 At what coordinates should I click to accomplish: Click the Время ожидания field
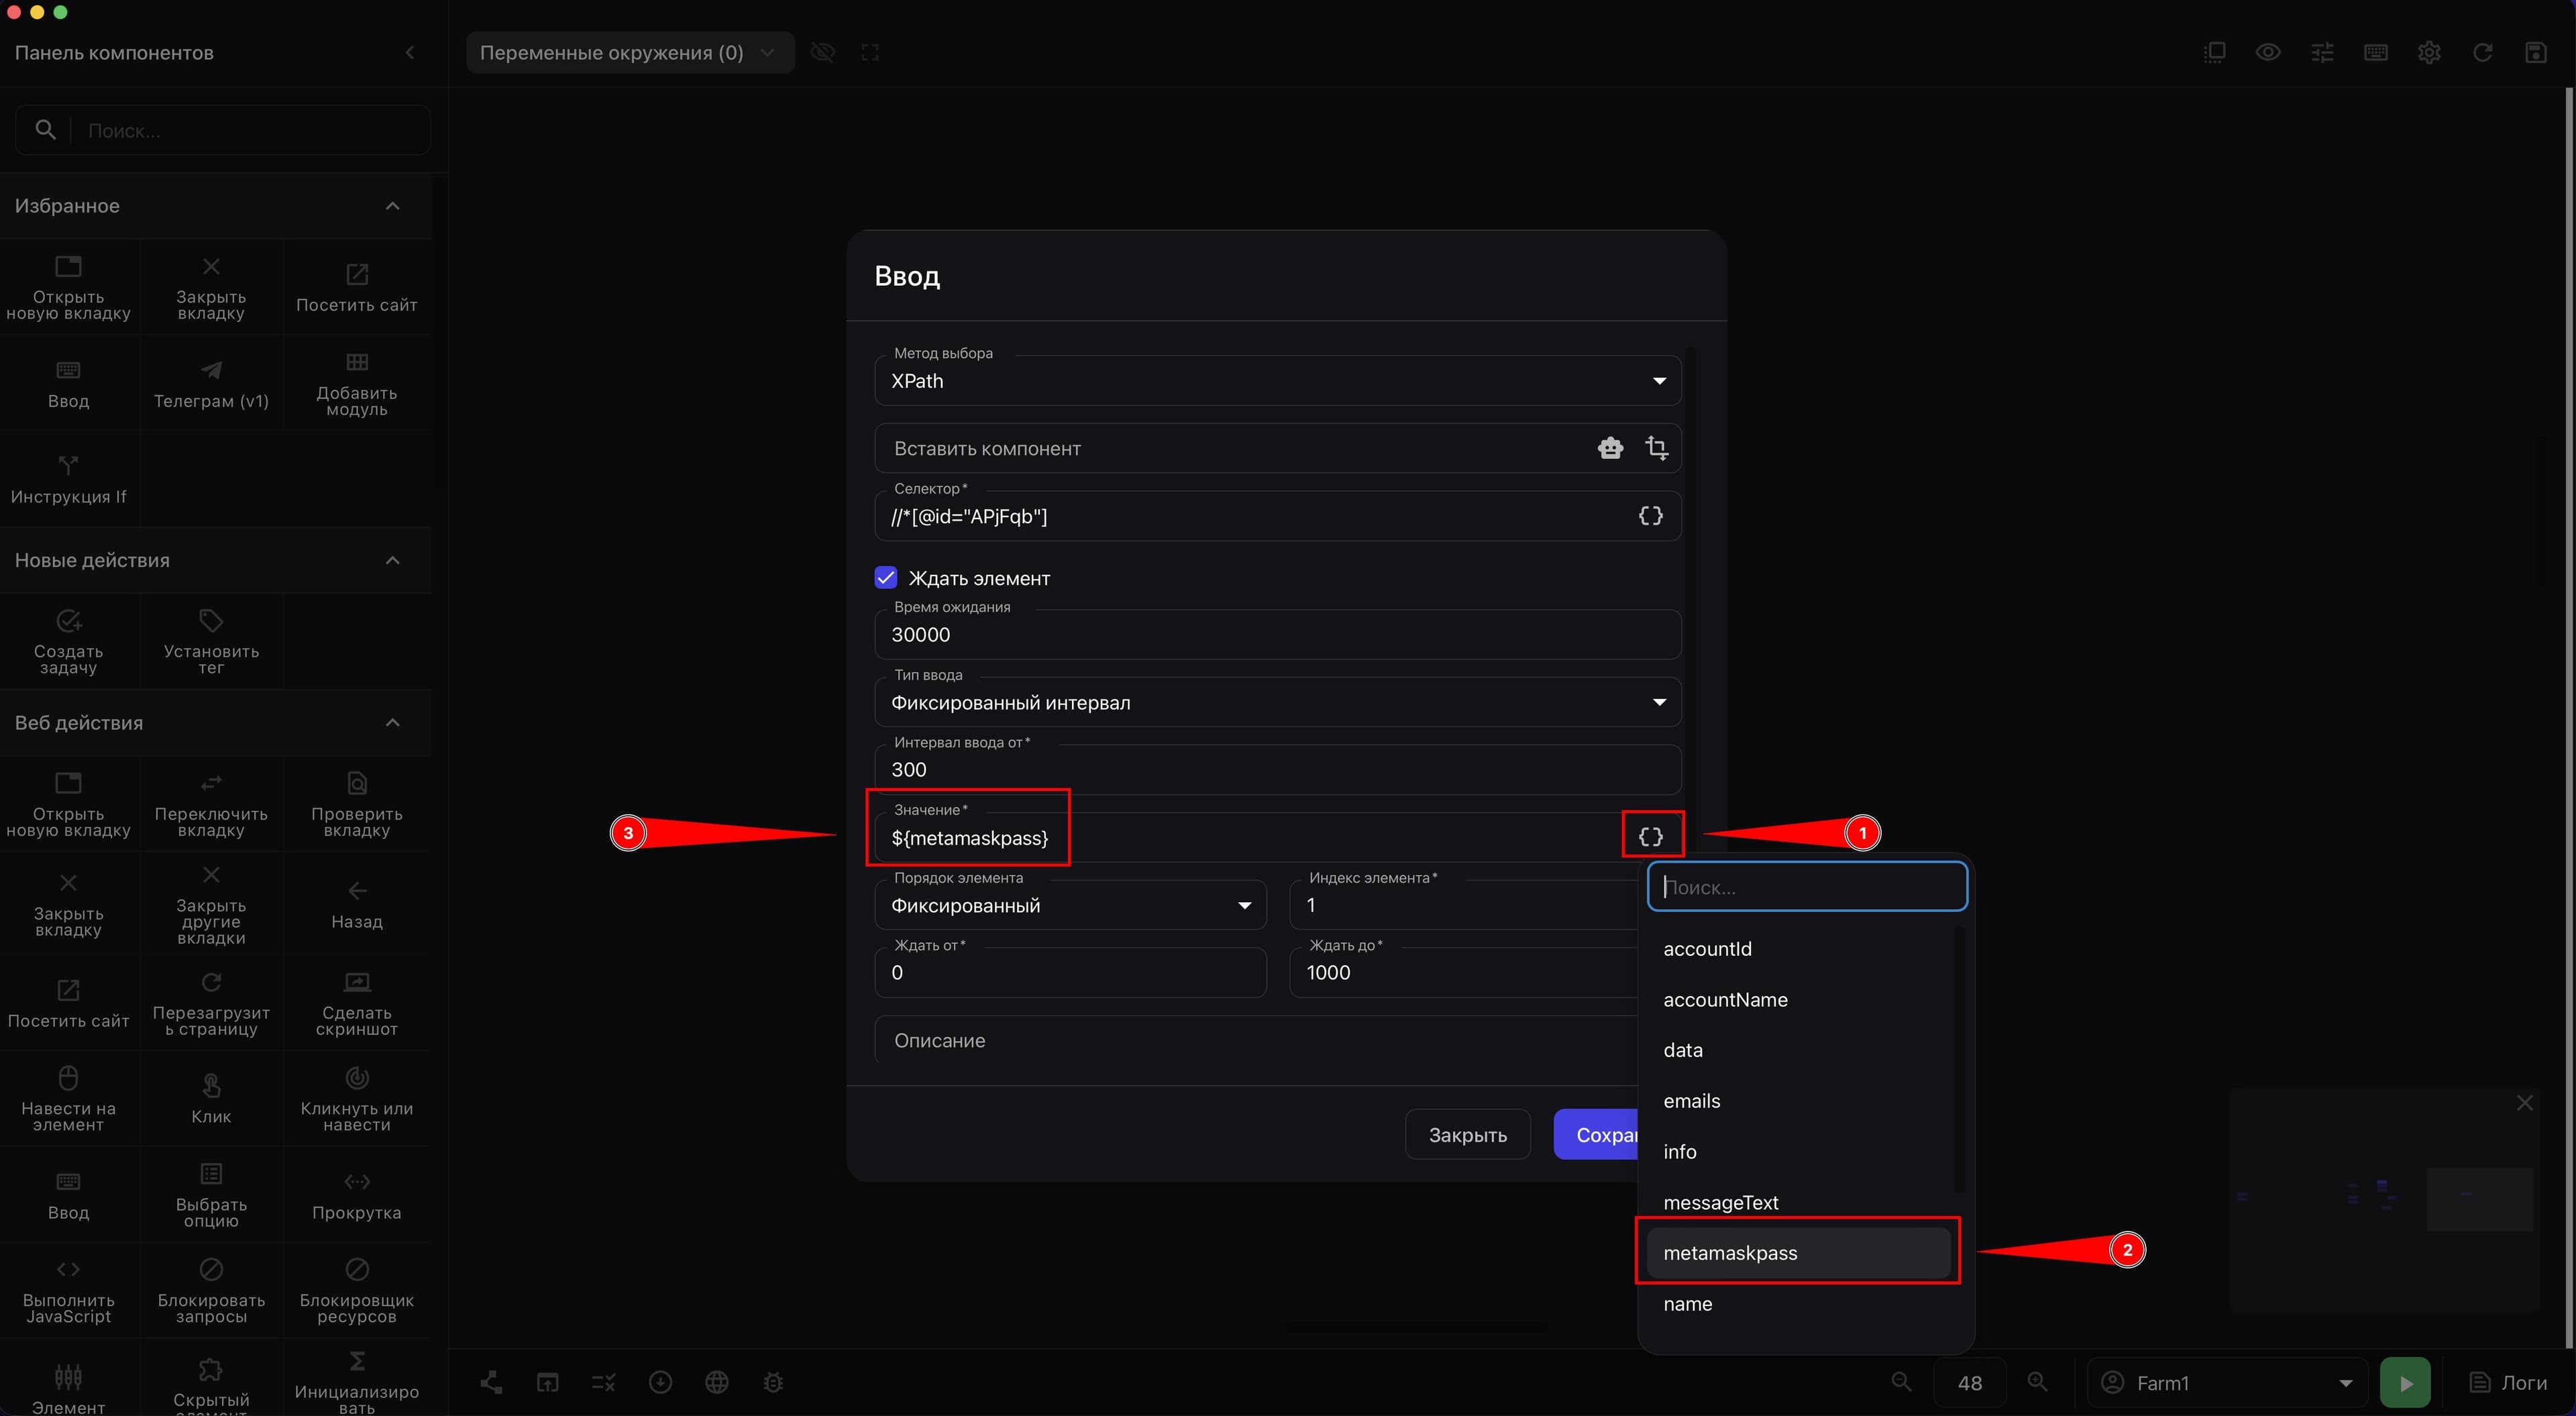(x=1277, y=635)
